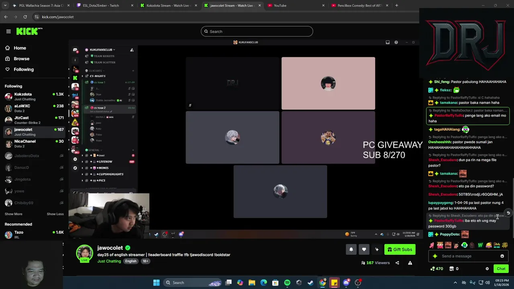Open Browse in Kick sidebar
Screen dimensions: 514x289
click(21, 59)
